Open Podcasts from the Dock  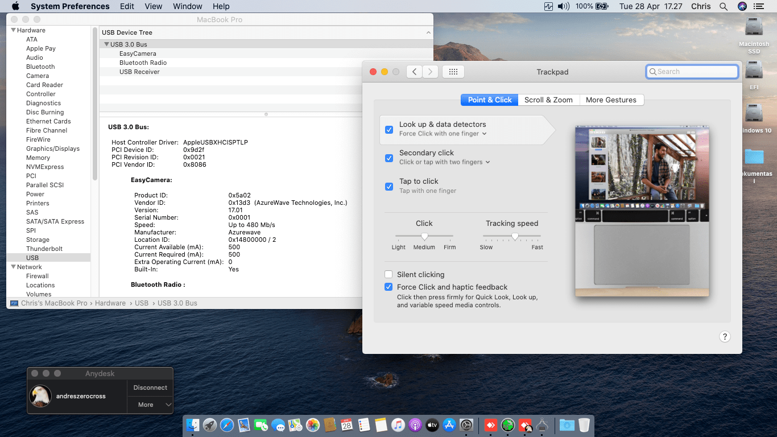pyautogui.click(x=415, y=424)
